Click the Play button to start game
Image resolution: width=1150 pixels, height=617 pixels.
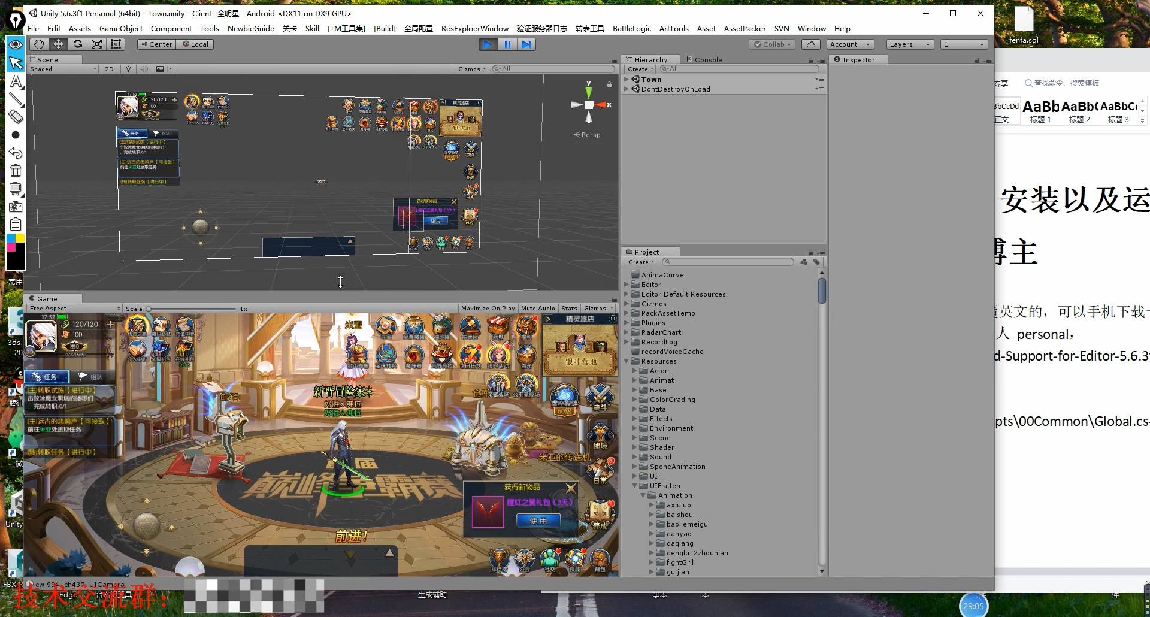point(488,44)
